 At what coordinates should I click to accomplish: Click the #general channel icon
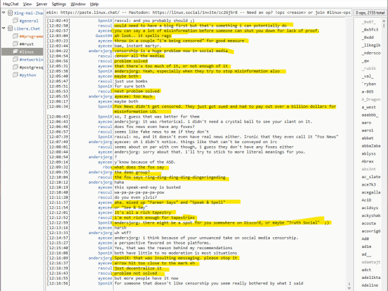tap(15, 20)
